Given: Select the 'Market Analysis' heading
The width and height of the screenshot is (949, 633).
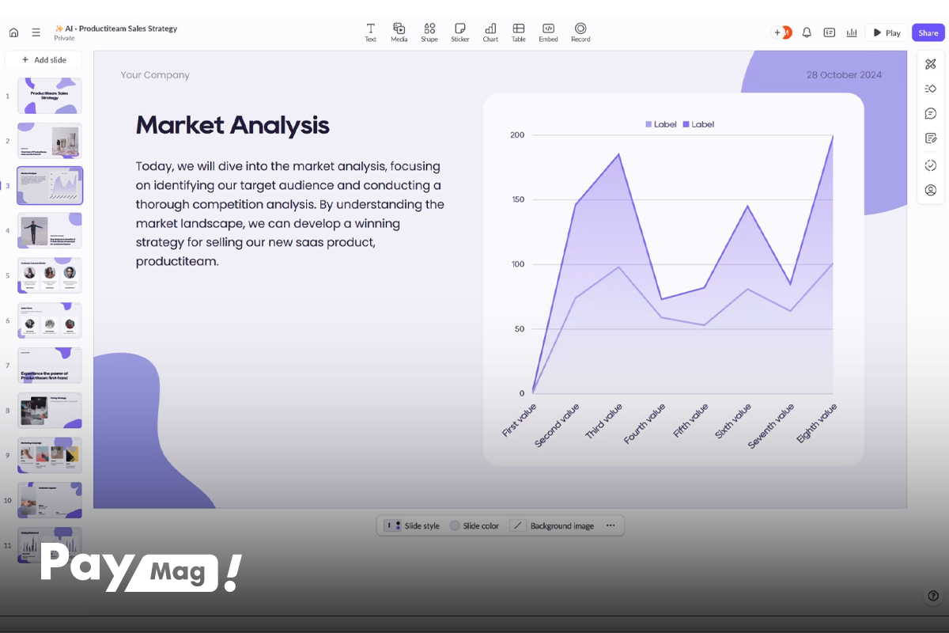Looking at the screenshot, I should click(233, 125).
